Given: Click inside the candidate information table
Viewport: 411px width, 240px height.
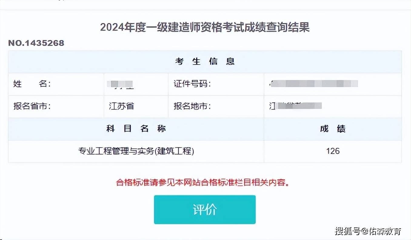Looking at the screenshot, I should coord(205,95).
